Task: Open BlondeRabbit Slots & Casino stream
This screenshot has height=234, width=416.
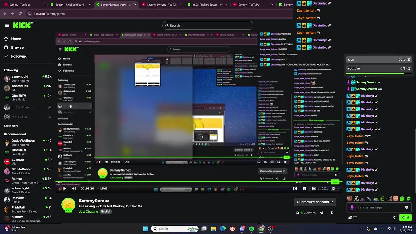Action: 27,171
